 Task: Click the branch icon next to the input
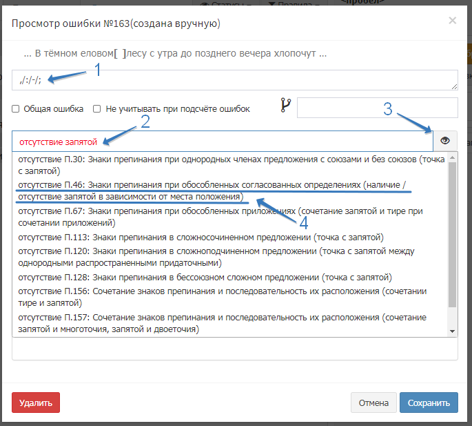pos(286,106)
